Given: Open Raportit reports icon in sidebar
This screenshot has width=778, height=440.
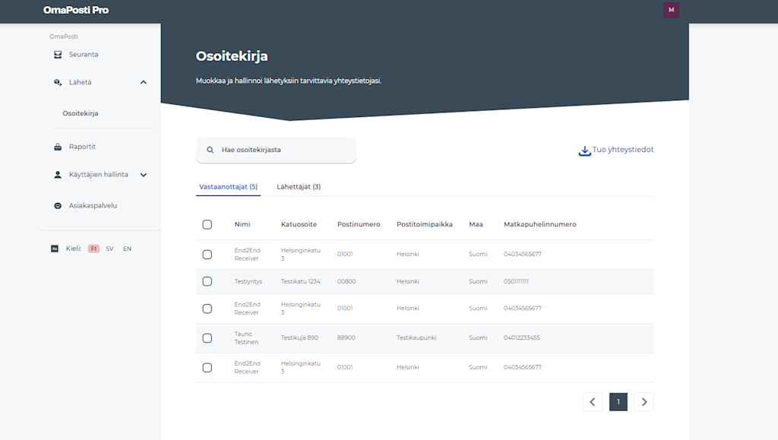Looking at the screenshot, I should (x=58, y=147).
